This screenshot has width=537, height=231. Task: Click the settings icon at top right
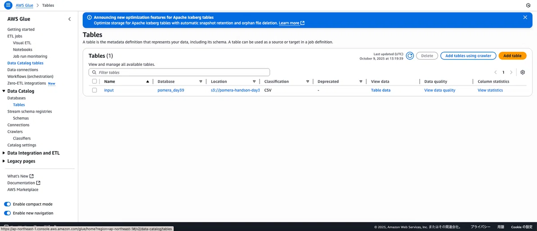[528, 5]
